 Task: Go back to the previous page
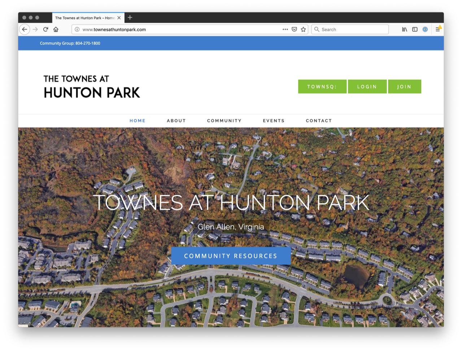[25, 30]
